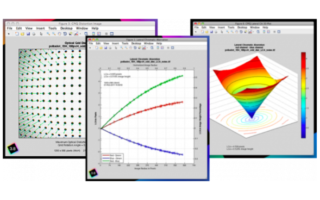Open Desktop menu in Lateral Chromatic Aberration window
Image resolution: width=320 pixels, height=200 pixels.
(x=136, y=44)
